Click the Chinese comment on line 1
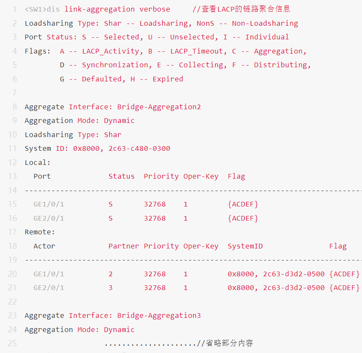 241,9
